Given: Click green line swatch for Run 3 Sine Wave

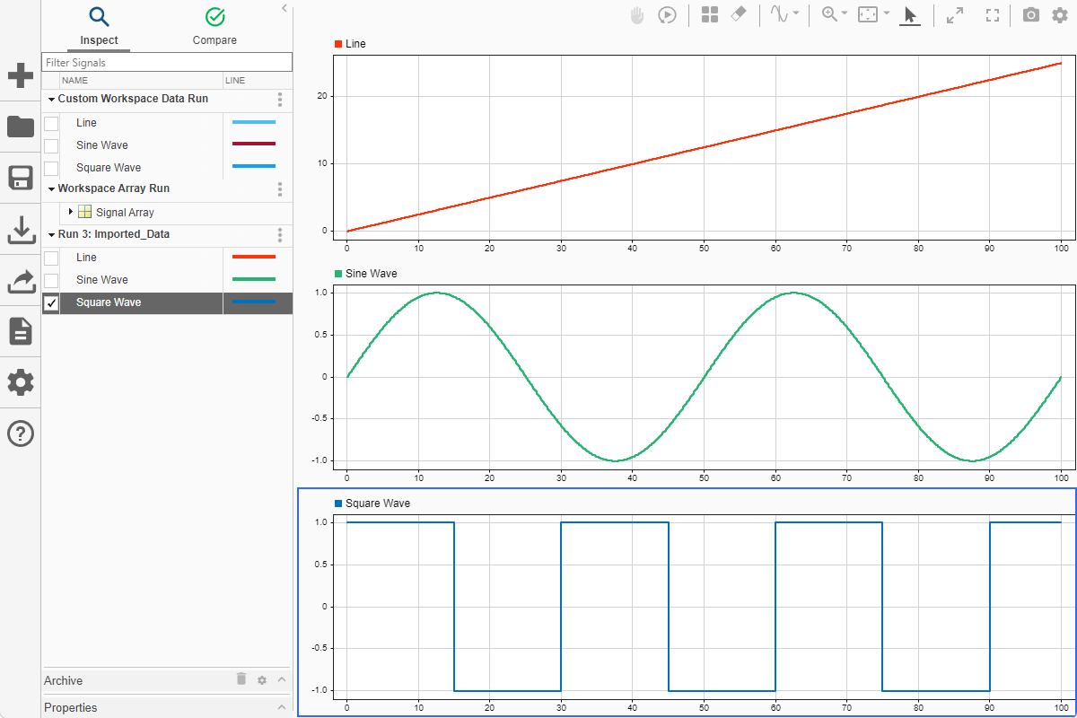Looking at the screenshot, I should (254, 279).
